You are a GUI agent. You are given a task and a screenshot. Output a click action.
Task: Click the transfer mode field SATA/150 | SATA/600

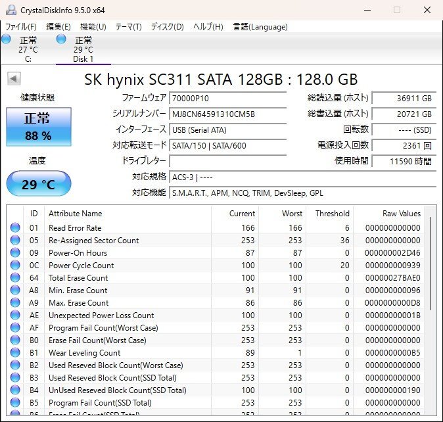(227, 146)
